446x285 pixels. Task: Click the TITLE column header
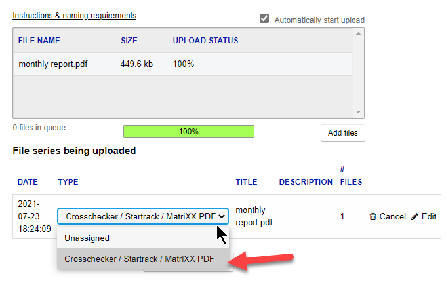click(247, 181)
